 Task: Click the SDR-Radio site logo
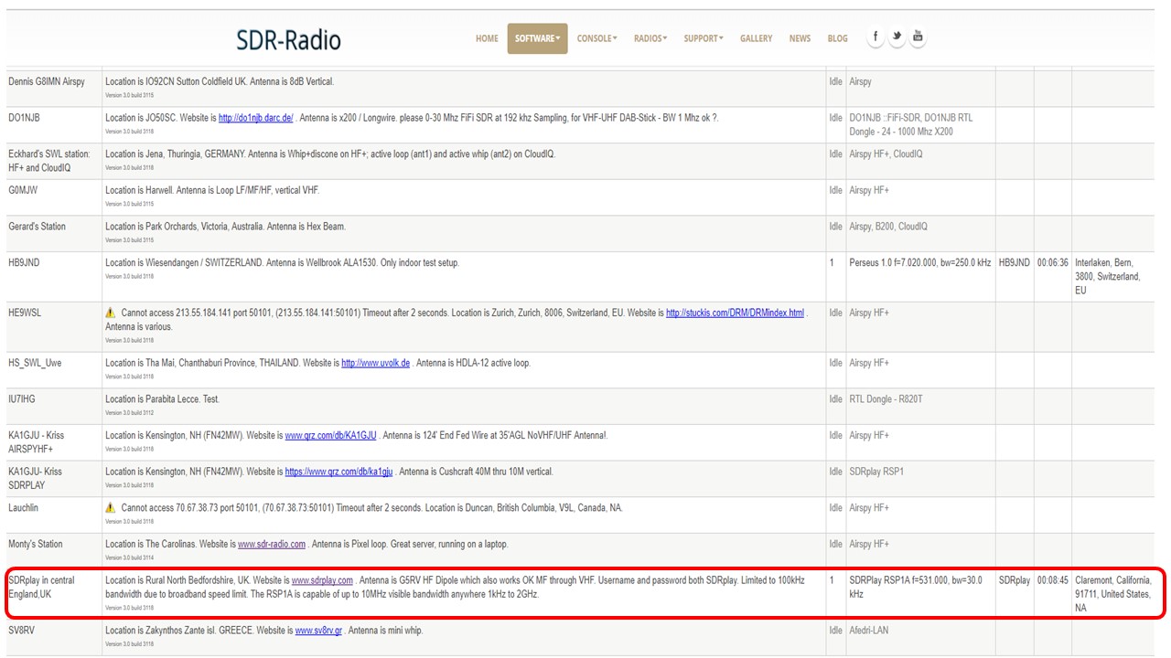288,40
